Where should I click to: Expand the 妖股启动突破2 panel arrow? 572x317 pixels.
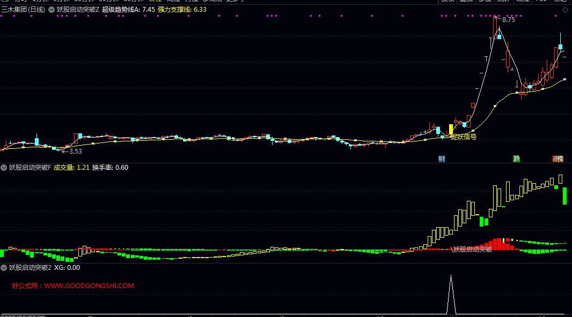(4, 267)
